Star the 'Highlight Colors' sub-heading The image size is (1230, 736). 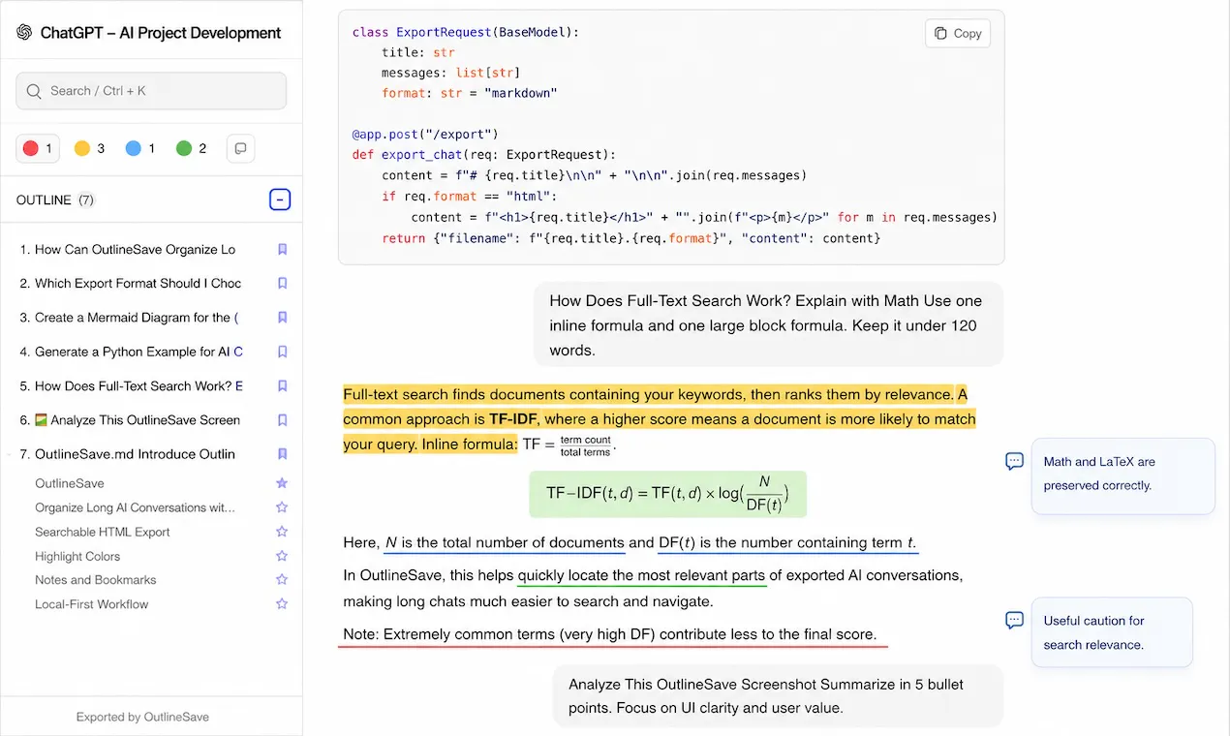[282, 556]
